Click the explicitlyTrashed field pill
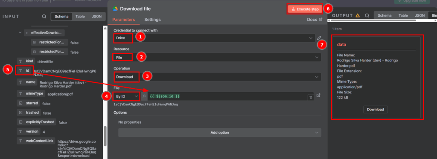 pos(37,122)
